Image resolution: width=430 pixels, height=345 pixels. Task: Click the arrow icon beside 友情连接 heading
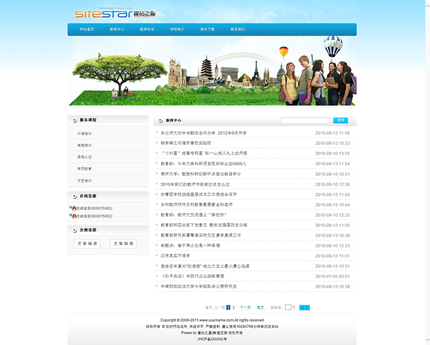[74, 230]
